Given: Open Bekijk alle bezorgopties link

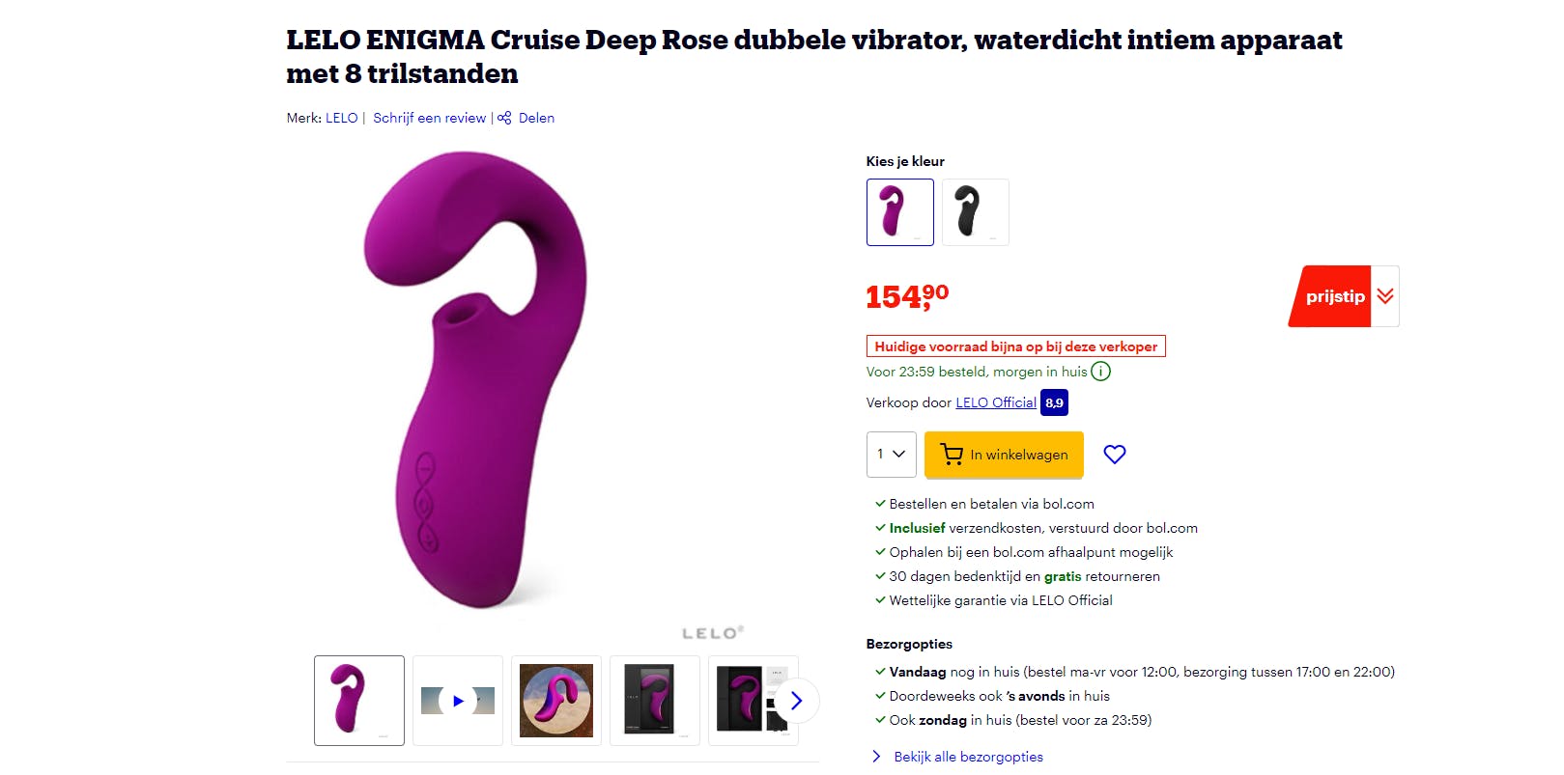Looking at the screenshot, I should pos(968,757).
